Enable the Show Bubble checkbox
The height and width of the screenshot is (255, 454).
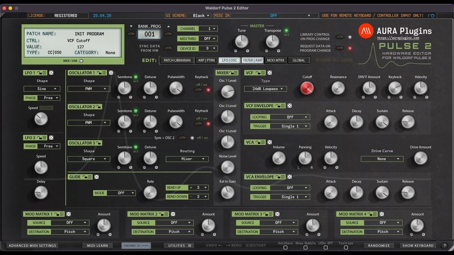(305, 248)
